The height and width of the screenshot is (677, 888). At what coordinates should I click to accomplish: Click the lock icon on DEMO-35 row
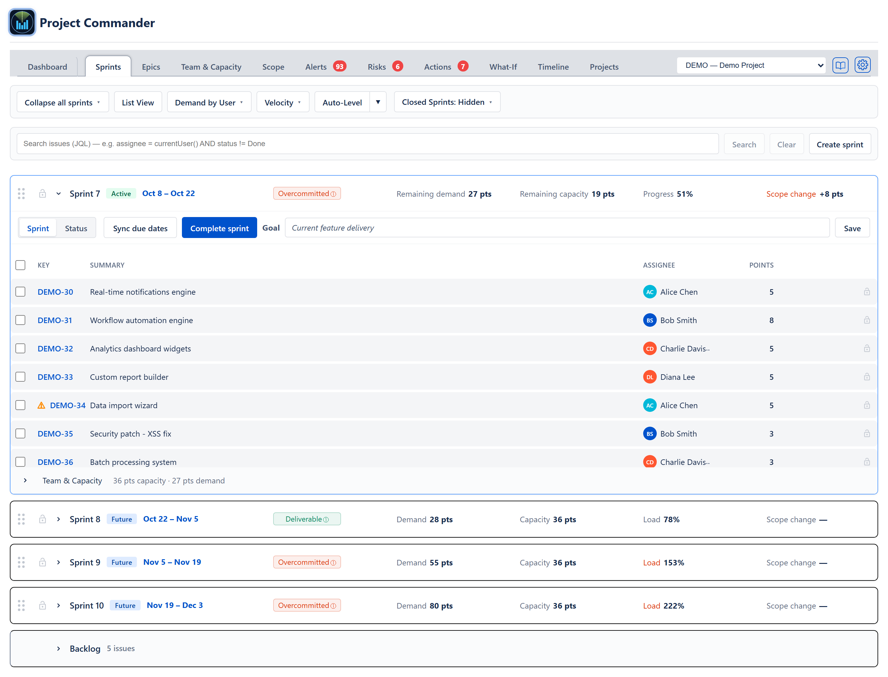tap(867, 433)
